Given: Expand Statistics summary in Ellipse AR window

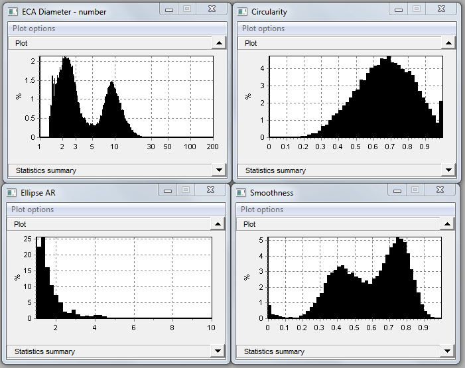Looking at the screenshot, I should click(219, 351).
